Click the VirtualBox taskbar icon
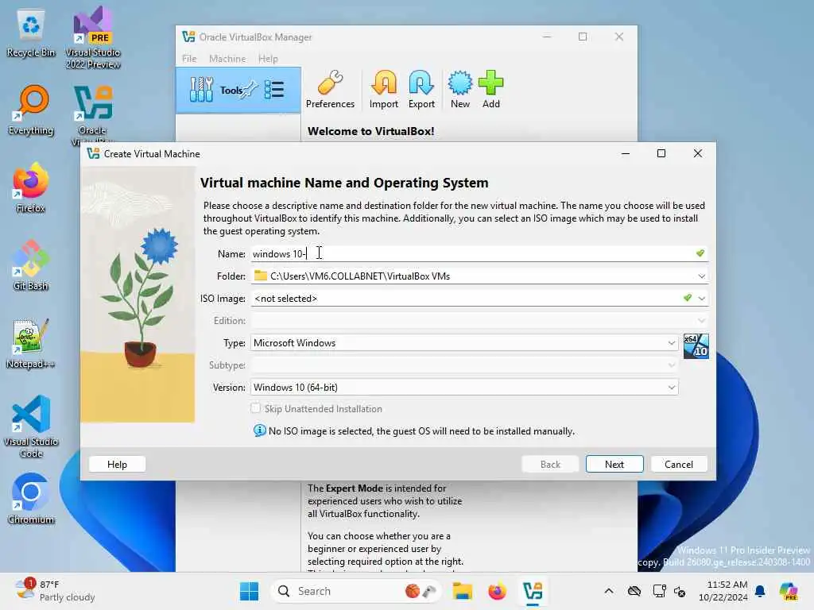 click(x=533, y=591)
